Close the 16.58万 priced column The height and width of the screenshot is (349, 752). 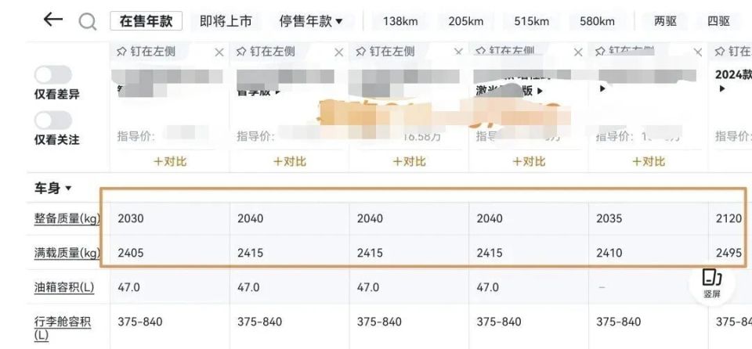pyautogui.click(x=458, y=52)
